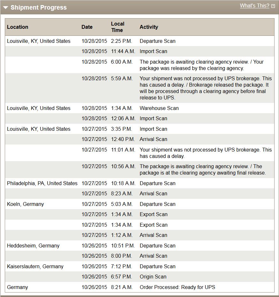Viewport: 279px width, 297px height.
Task: Select the Kaiserslautern, Germany location cell
Action: point(35,266)
